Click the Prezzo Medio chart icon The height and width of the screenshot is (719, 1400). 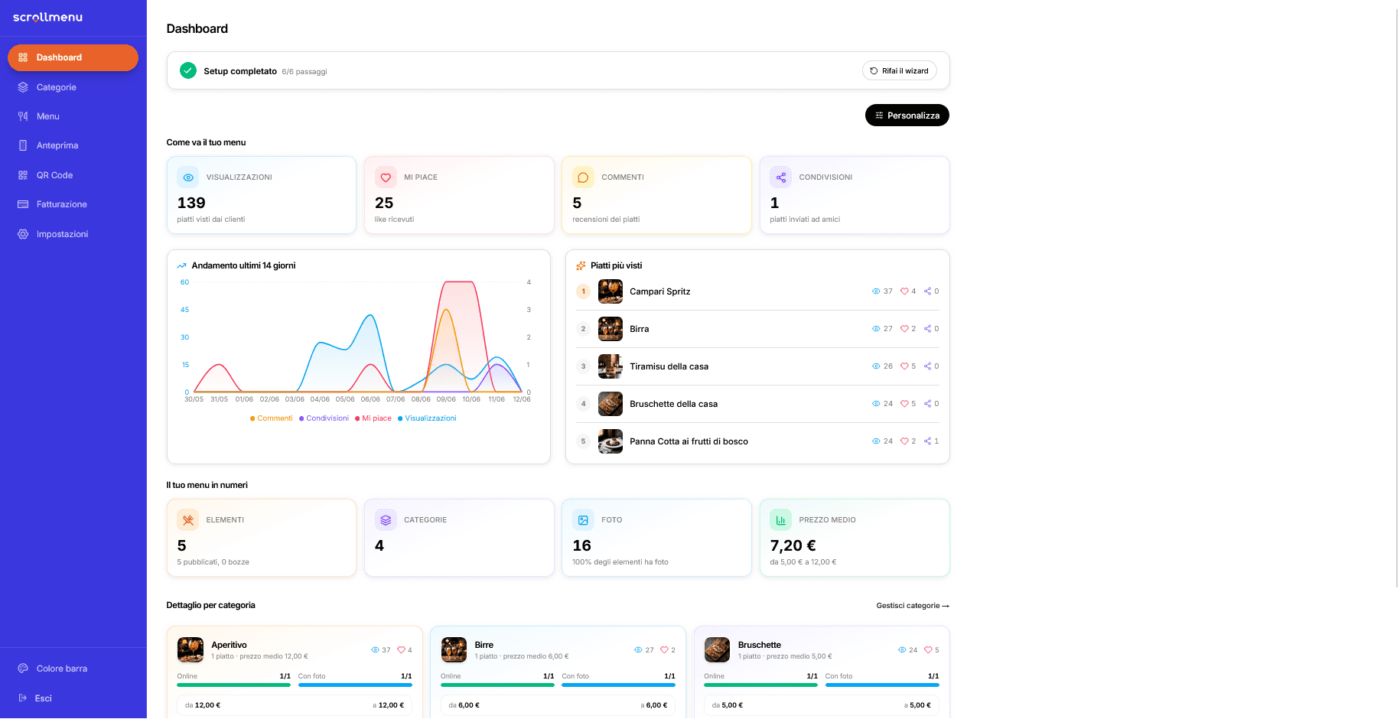[781, 520]
